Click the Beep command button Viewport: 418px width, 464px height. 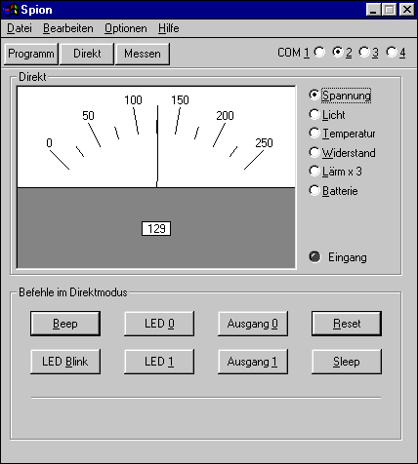point(65,324)
